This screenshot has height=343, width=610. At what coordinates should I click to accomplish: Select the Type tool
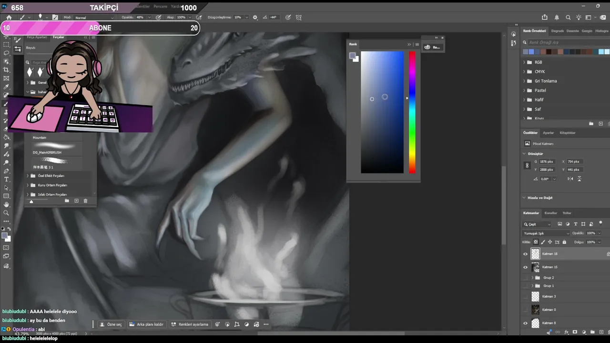6,180
